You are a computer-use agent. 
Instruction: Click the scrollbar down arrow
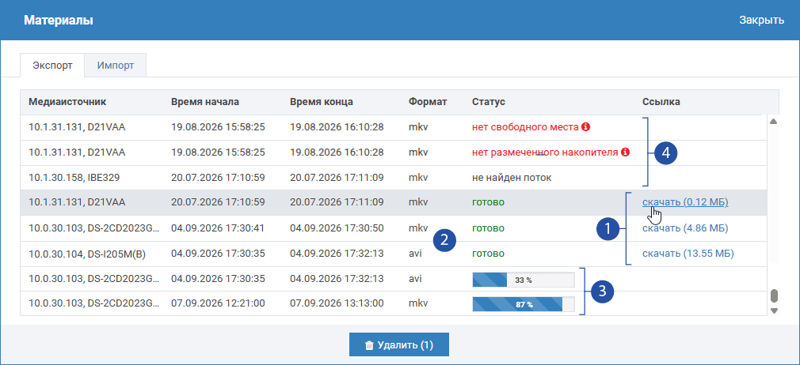pyautogui.click(x=774, y=310)
